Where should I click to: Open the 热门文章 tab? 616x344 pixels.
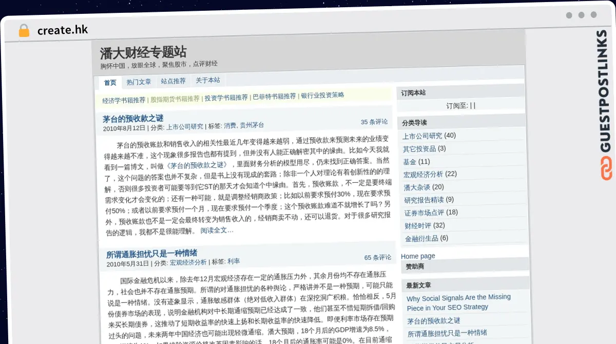tap(139, 82)
